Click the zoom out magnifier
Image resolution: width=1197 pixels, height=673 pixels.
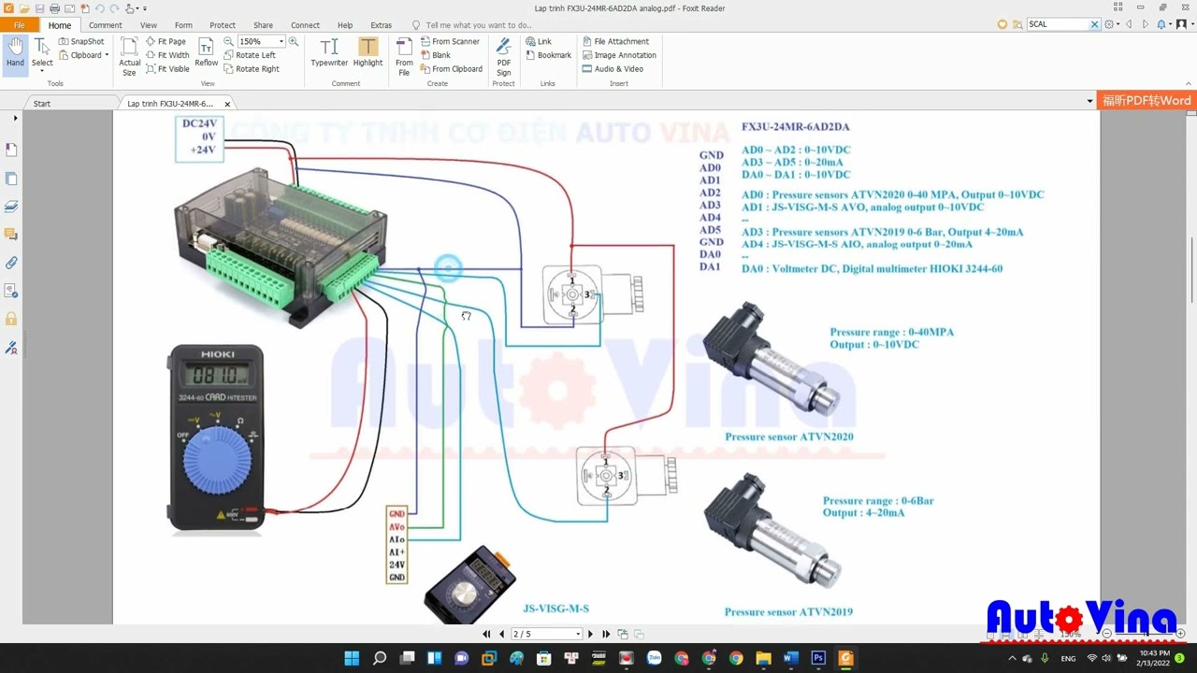click(229, 41)
